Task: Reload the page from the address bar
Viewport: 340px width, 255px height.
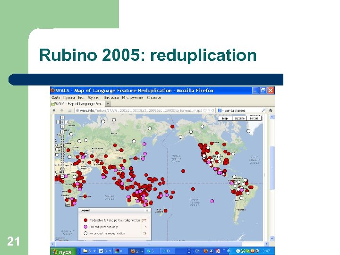Action: (213, 110)
